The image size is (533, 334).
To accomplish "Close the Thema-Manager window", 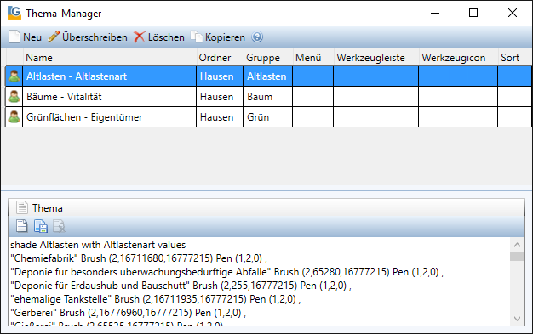I will coord(513,13).
